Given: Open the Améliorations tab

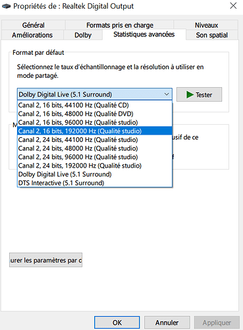Looking at the screenshot, I should coord(32,35).
